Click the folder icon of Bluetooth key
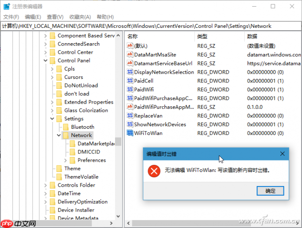This screenshot has width=302, height=228. [x=66, y=127]
